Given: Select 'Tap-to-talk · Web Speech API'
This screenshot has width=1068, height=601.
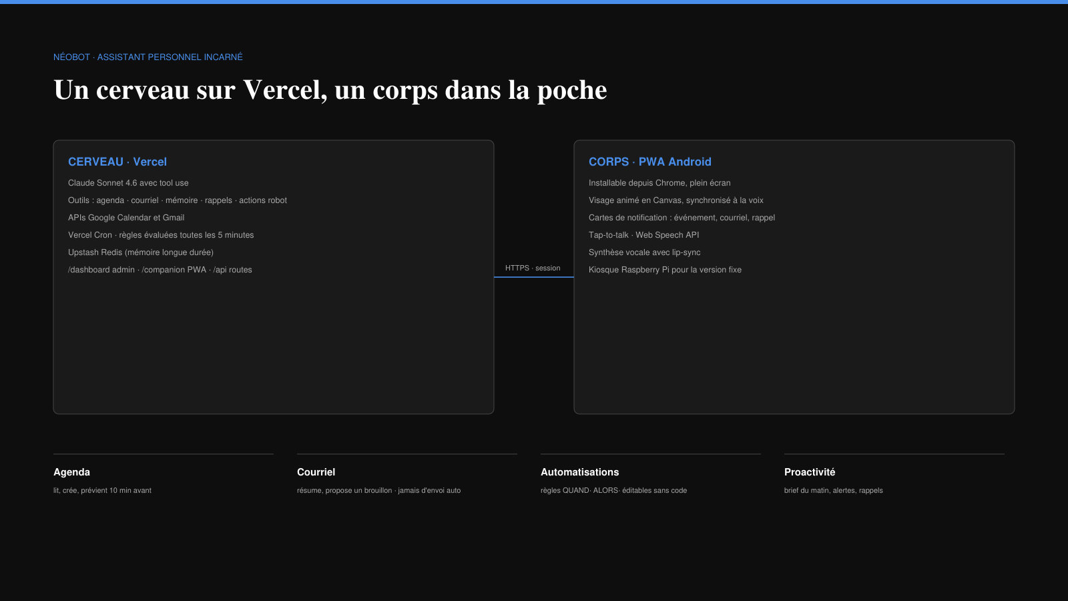Looking at the screenshot, I should 644,235.
